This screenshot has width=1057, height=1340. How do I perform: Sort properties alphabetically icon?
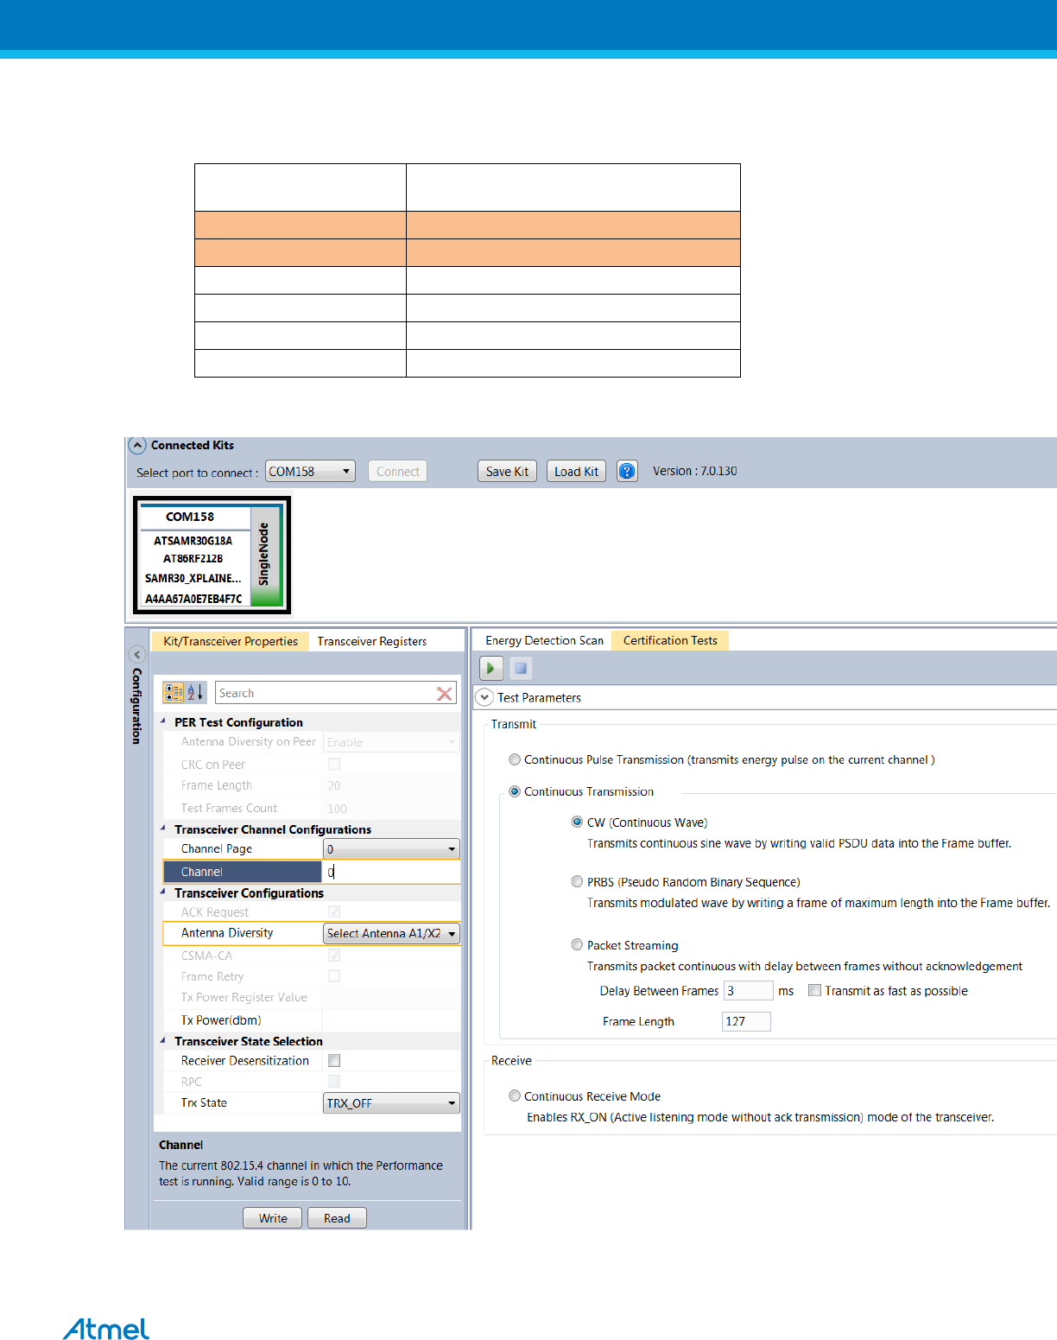click(196, 692)
